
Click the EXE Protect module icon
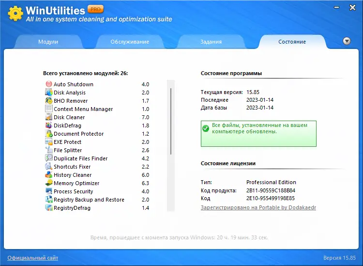[48, 141]
